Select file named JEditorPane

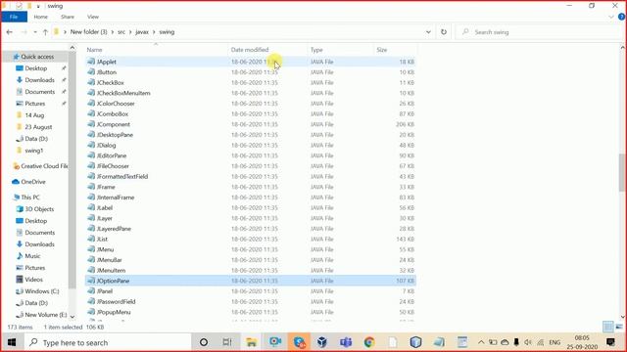[x=112, y=155]
